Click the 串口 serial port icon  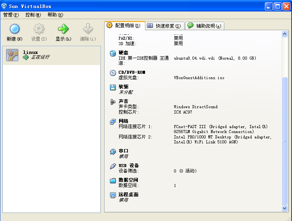(x=113, y=152)
